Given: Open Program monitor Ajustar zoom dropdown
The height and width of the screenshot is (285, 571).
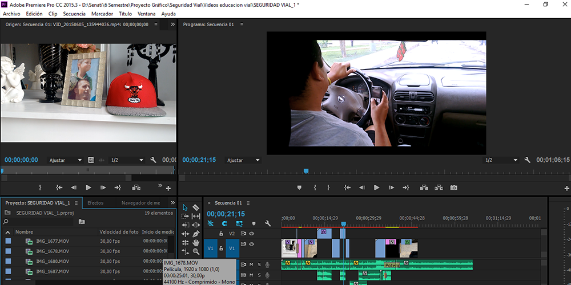Looking at the screenshot, I should click(x=243, y=160).
